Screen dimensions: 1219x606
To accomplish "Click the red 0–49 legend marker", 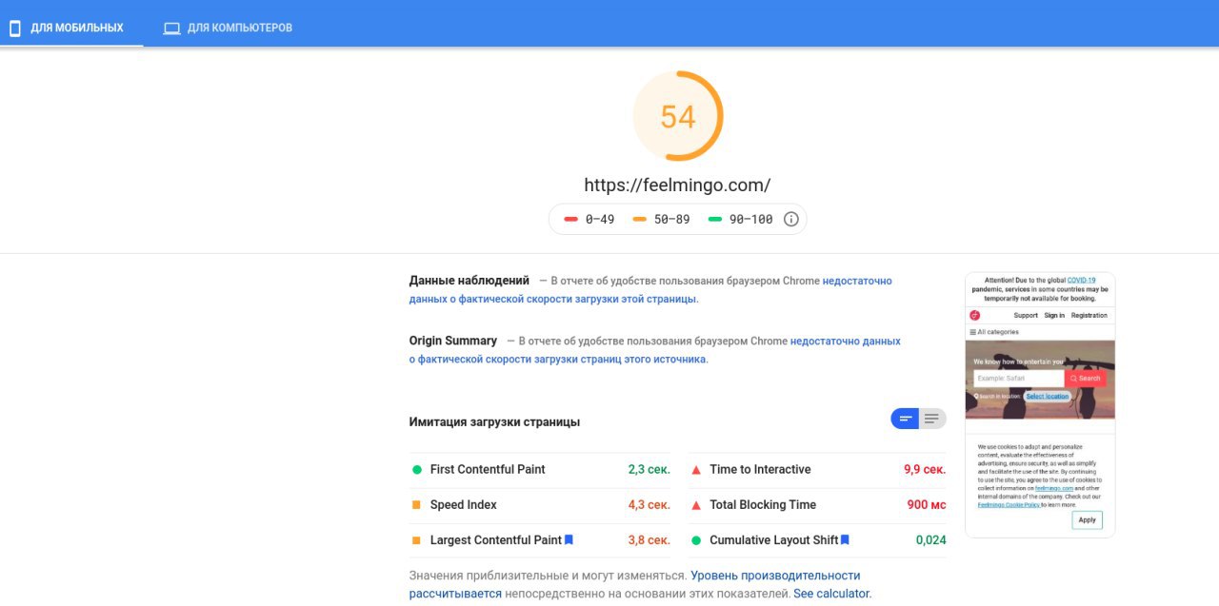I will pos(571,219).
